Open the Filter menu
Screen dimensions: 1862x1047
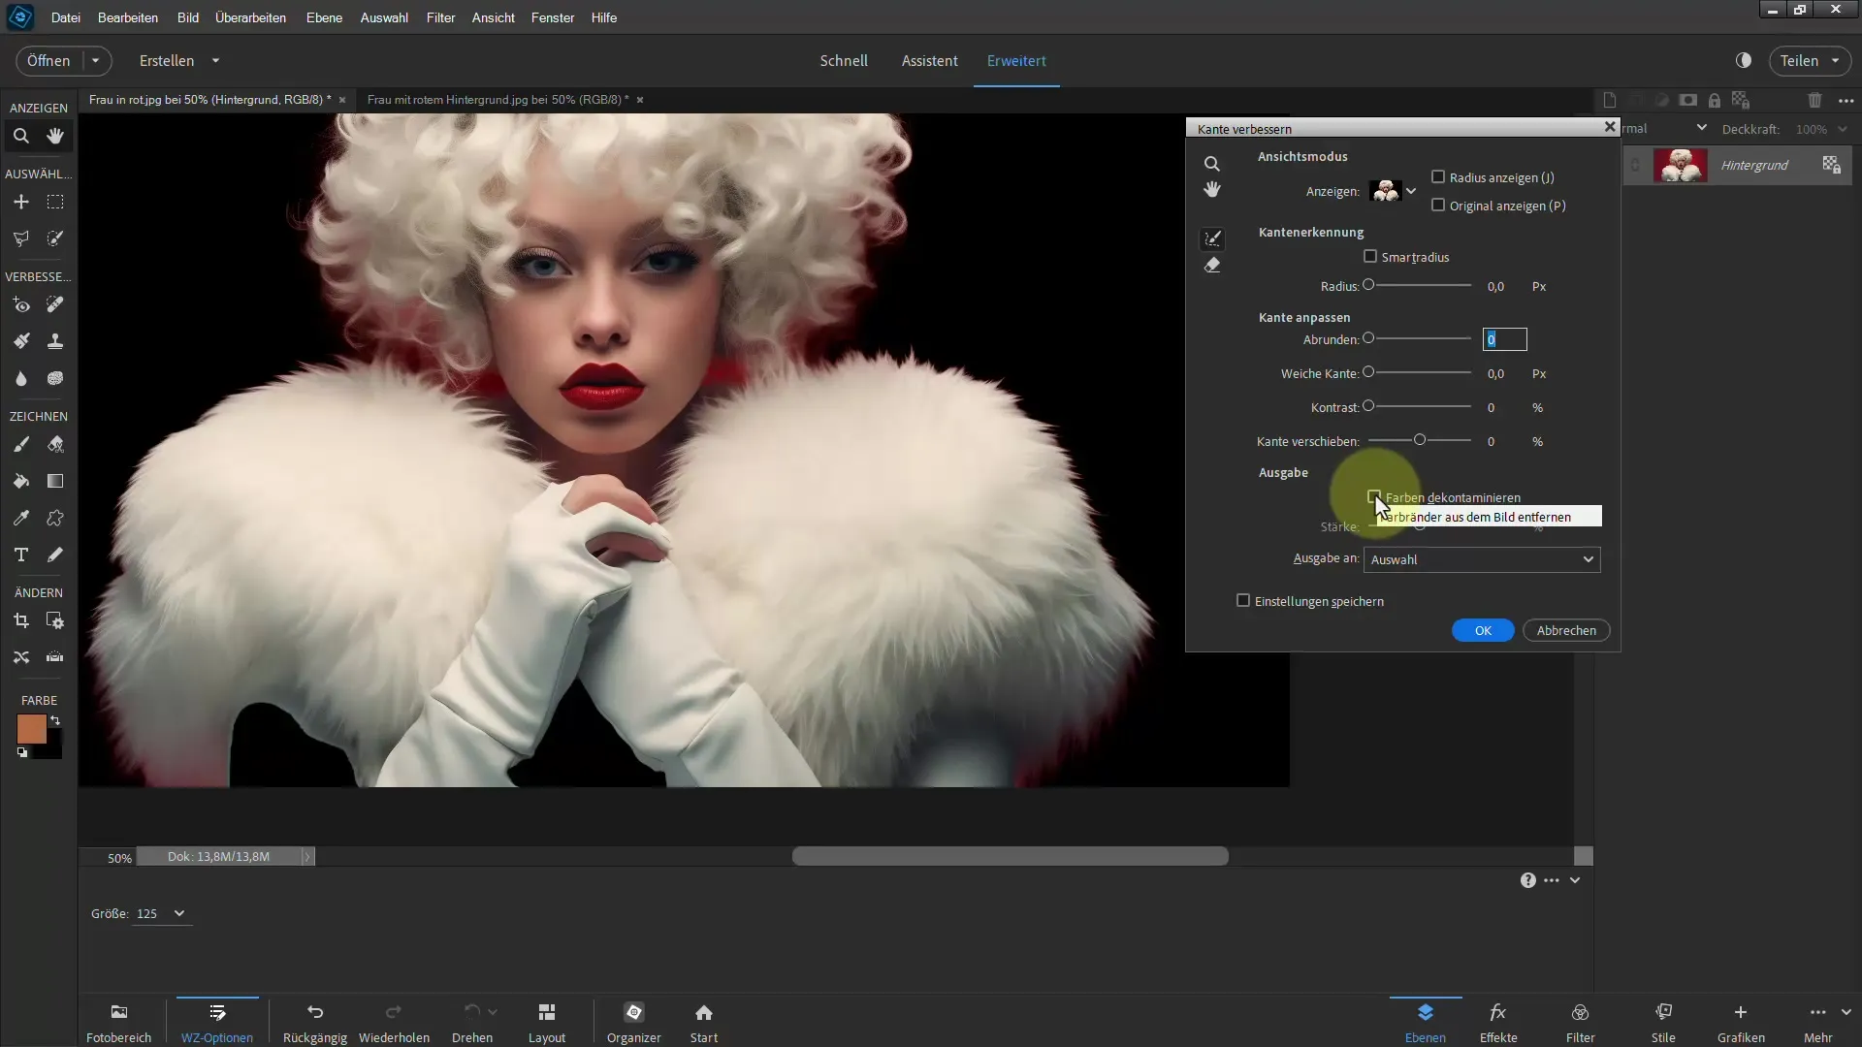click(x=440, y=17)
